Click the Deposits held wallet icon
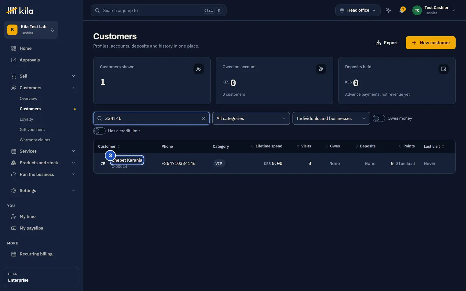The image size is (466, 291). pyautogui.click(x=444, y=69)
